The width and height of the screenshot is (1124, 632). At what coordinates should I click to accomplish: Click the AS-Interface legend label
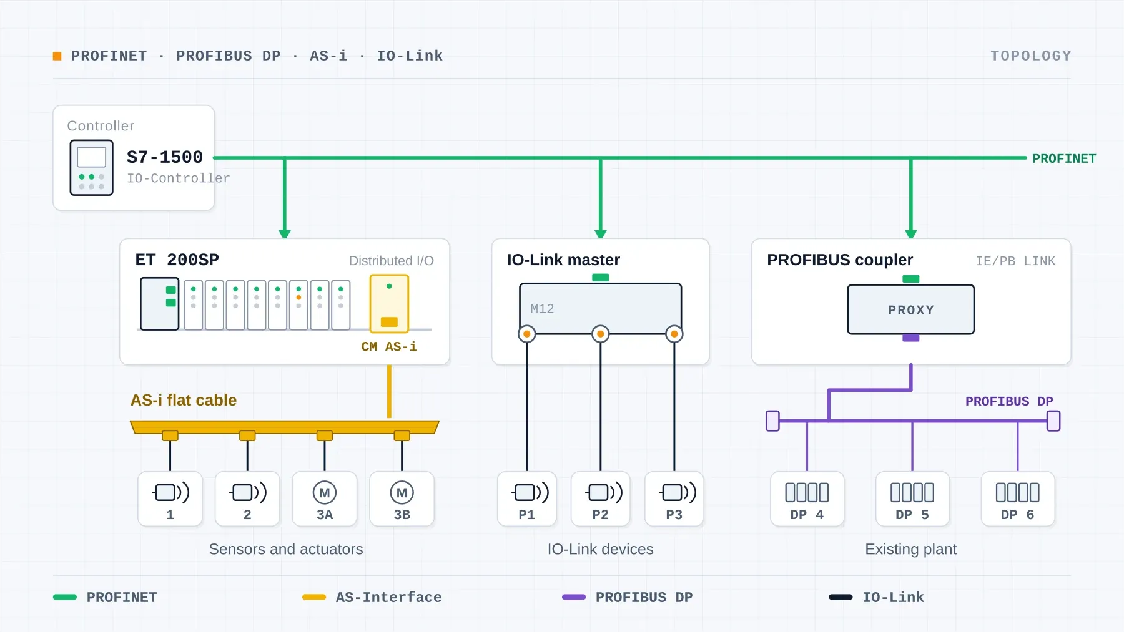click(388, 597)
